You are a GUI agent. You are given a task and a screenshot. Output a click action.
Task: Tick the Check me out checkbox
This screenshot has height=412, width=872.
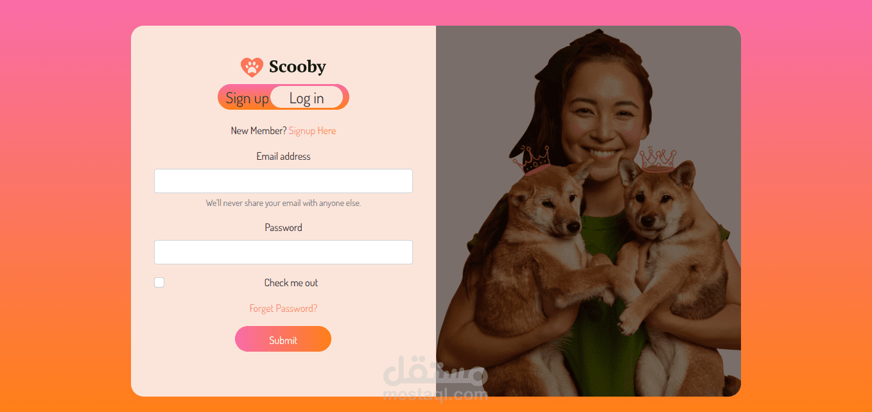point(159,282)
